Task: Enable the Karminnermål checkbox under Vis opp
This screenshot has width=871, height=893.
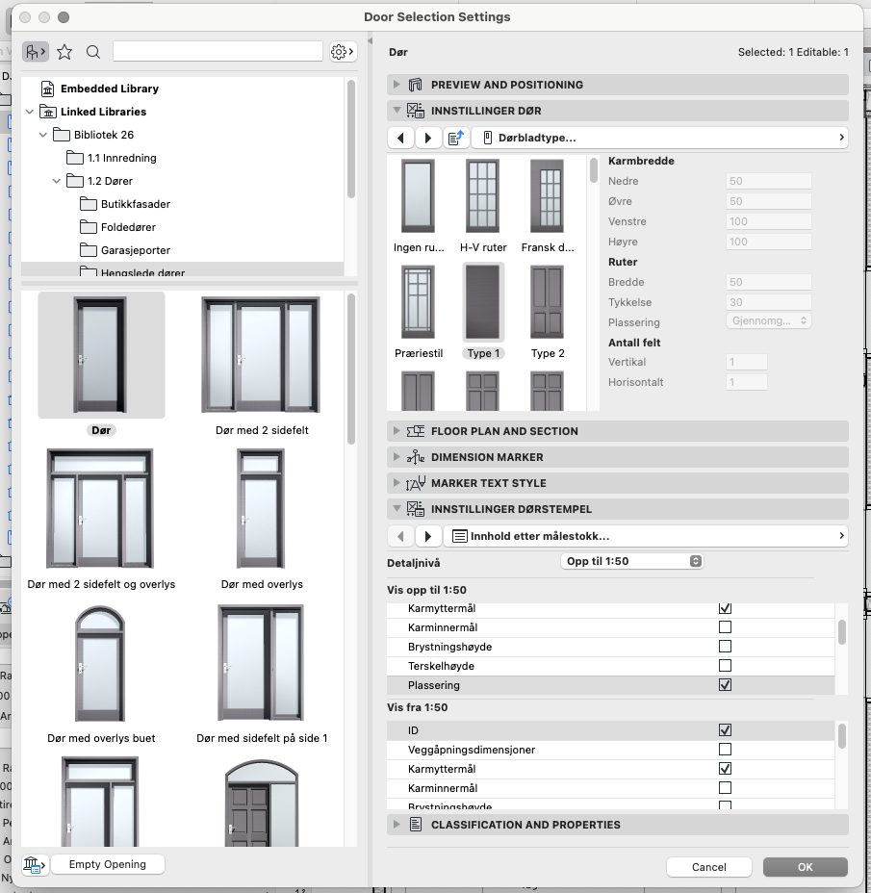Action: tap(725, 627)
